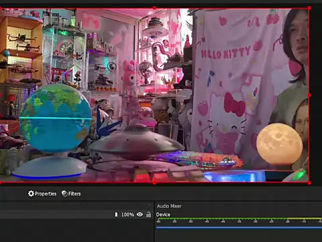Click the battery icon beside 100%
This screenshot has width=322, height=242.
[x=116, y=214]
